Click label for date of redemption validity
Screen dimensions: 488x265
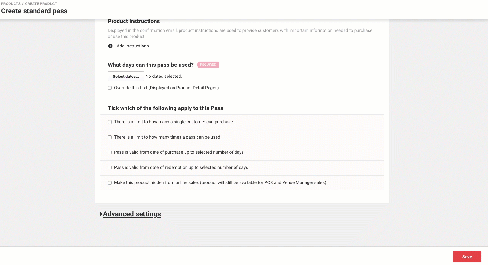click(181, 167)
